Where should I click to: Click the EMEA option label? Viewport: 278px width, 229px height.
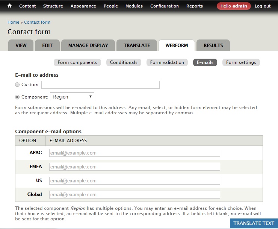(36, 167)
